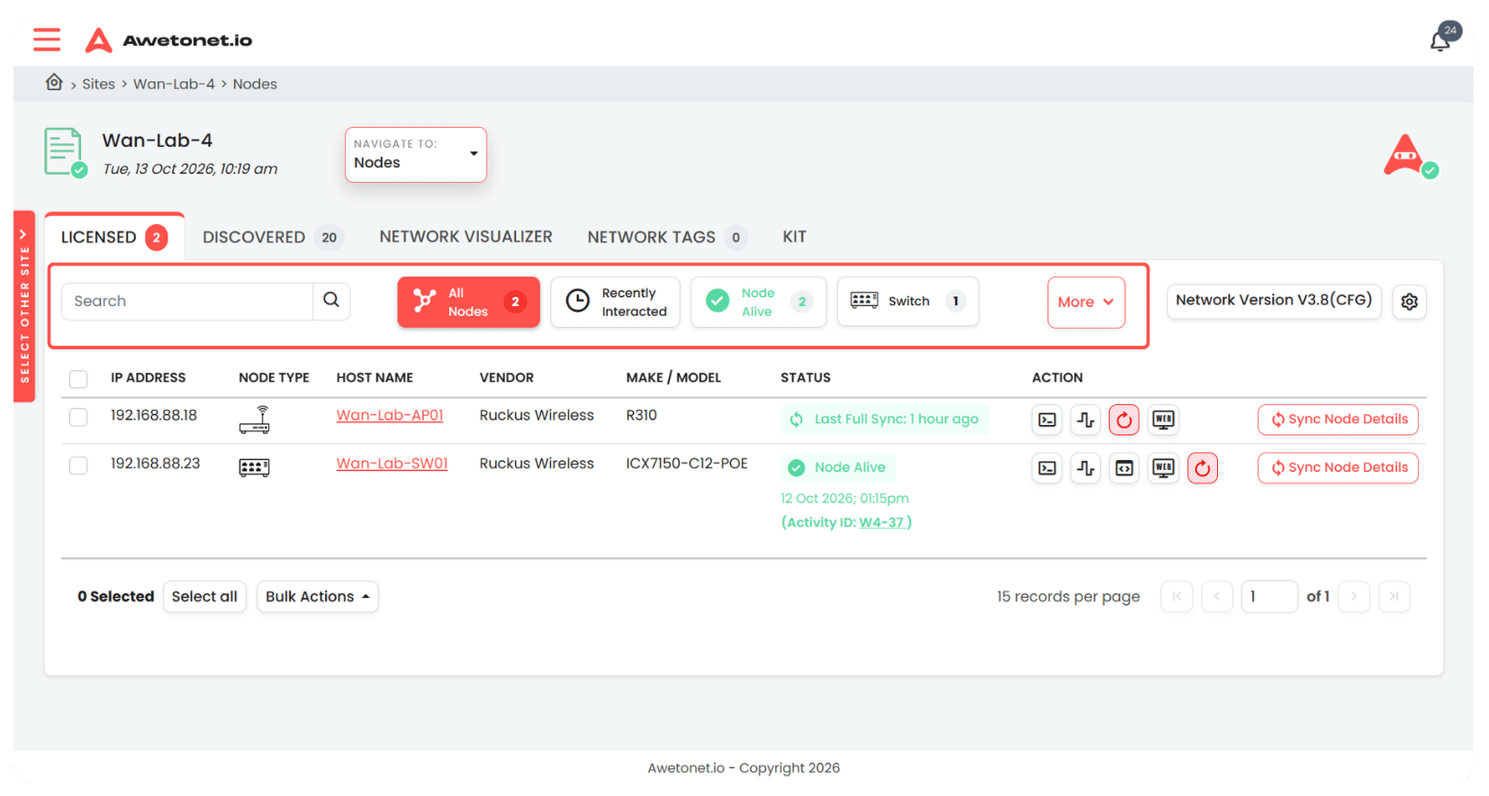Filter by Switch nodes

[907, 302]
